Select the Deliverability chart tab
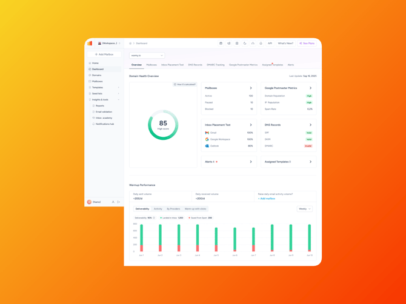406x304 pixels. point(142,209)
